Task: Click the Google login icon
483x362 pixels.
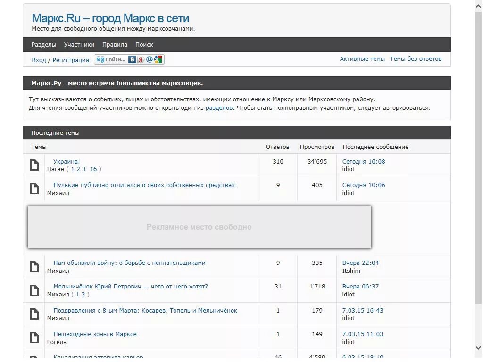Action: click(158, 59)
